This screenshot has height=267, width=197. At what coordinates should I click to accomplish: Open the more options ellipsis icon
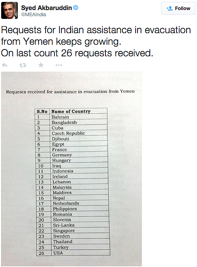[59, 65]
